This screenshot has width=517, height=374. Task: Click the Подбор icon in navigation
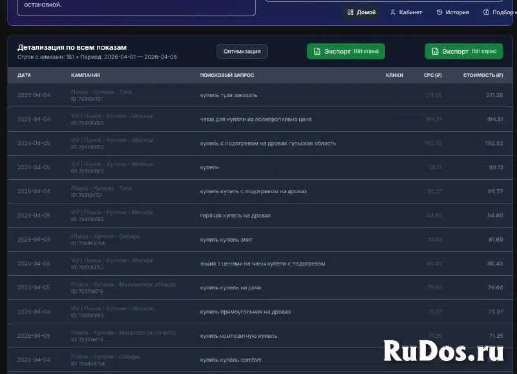coord(486,12)
